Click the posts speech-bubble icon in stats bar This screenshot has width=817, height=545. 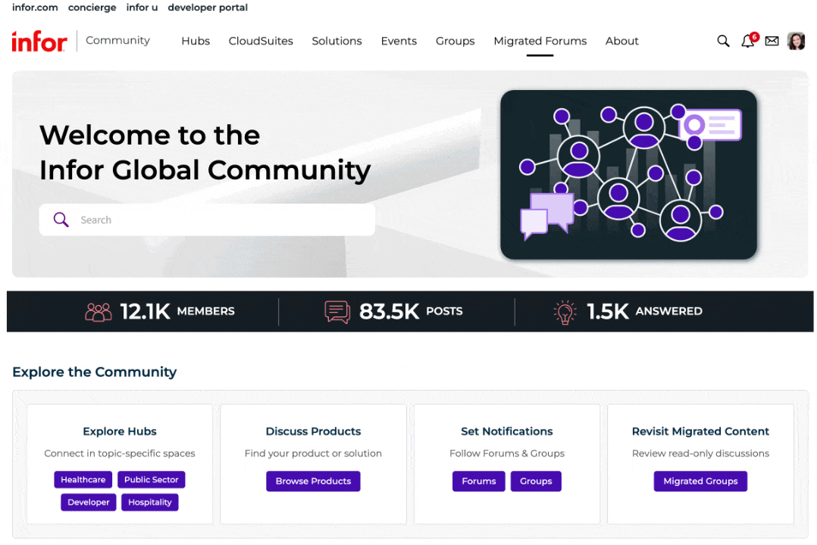pyautogui.click(x=337, y=311)
